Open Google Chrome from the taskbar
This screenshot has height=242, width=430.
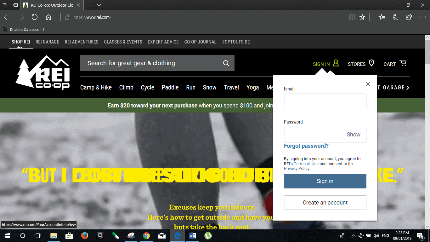point(146,236)
